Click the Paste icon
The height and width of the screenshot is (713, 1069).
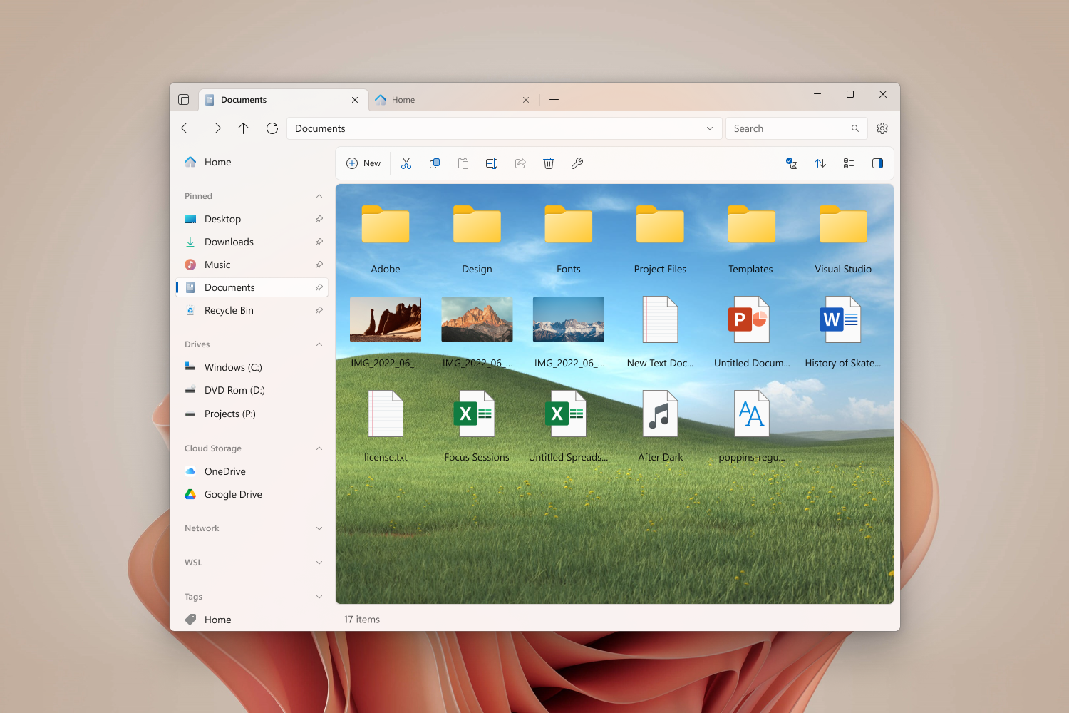[x=463, y=163]
